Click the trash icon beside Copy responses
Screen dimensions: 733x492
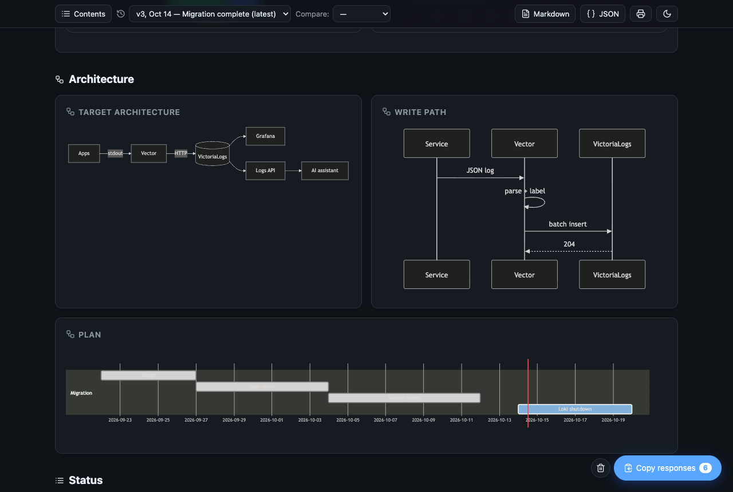601,468
